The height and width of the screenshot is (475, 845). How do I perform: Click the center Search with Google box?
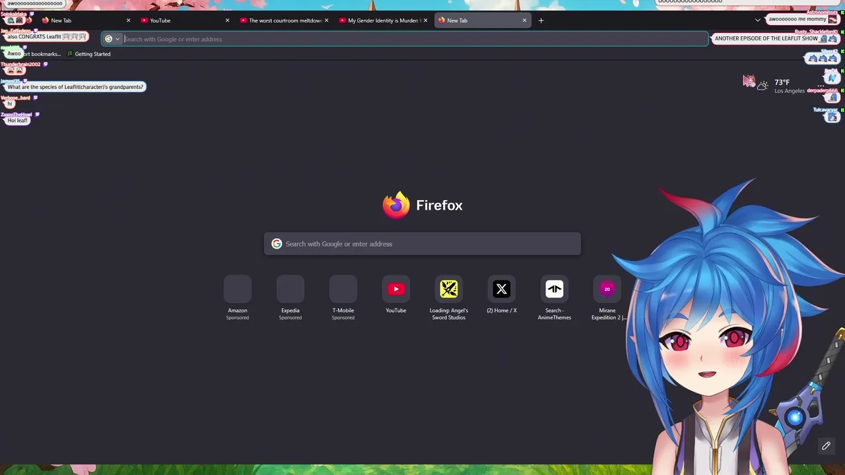click(422, 244)
